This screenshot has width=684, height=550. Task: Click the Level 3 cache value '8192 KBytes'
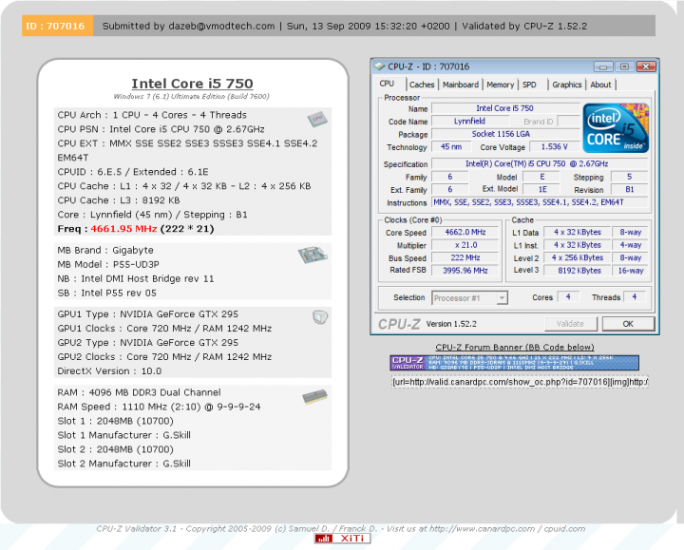[578, 271]
